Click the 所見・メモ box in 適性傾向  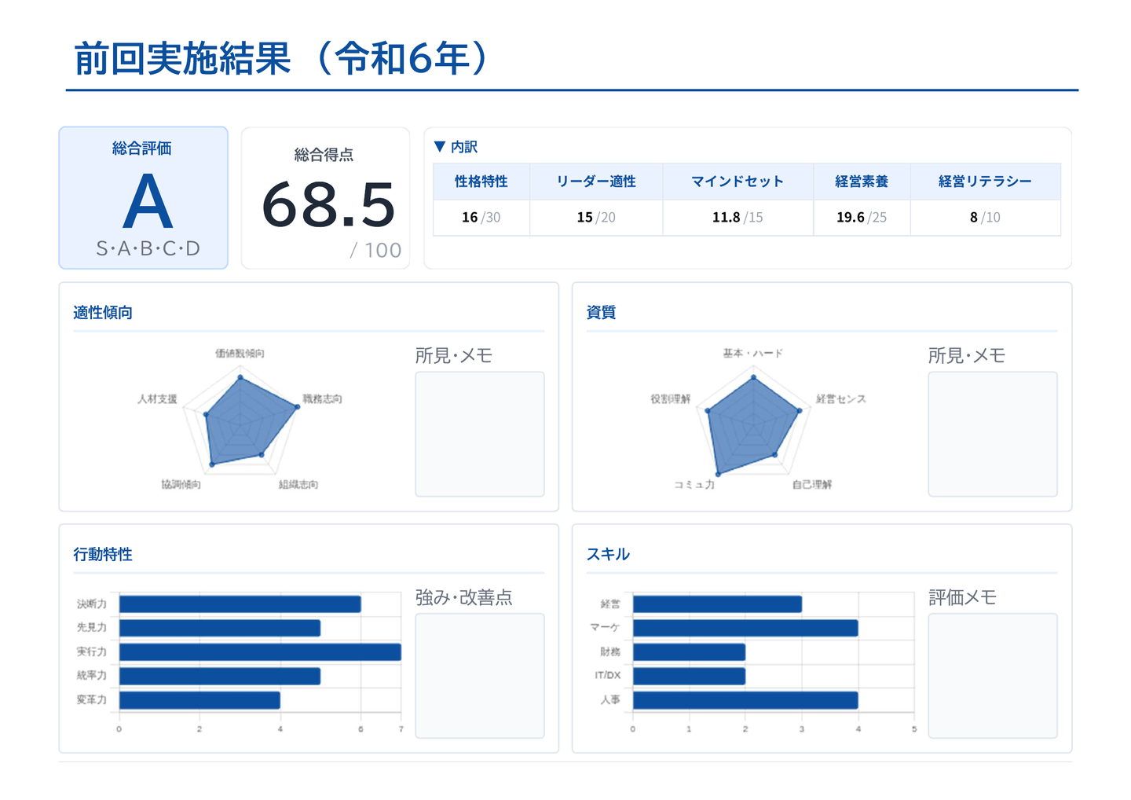click(x=479, y=434)
